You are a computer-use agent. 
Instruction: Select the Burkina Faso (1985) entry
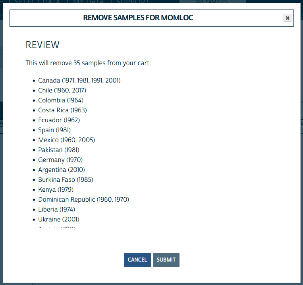pos(66,179)
